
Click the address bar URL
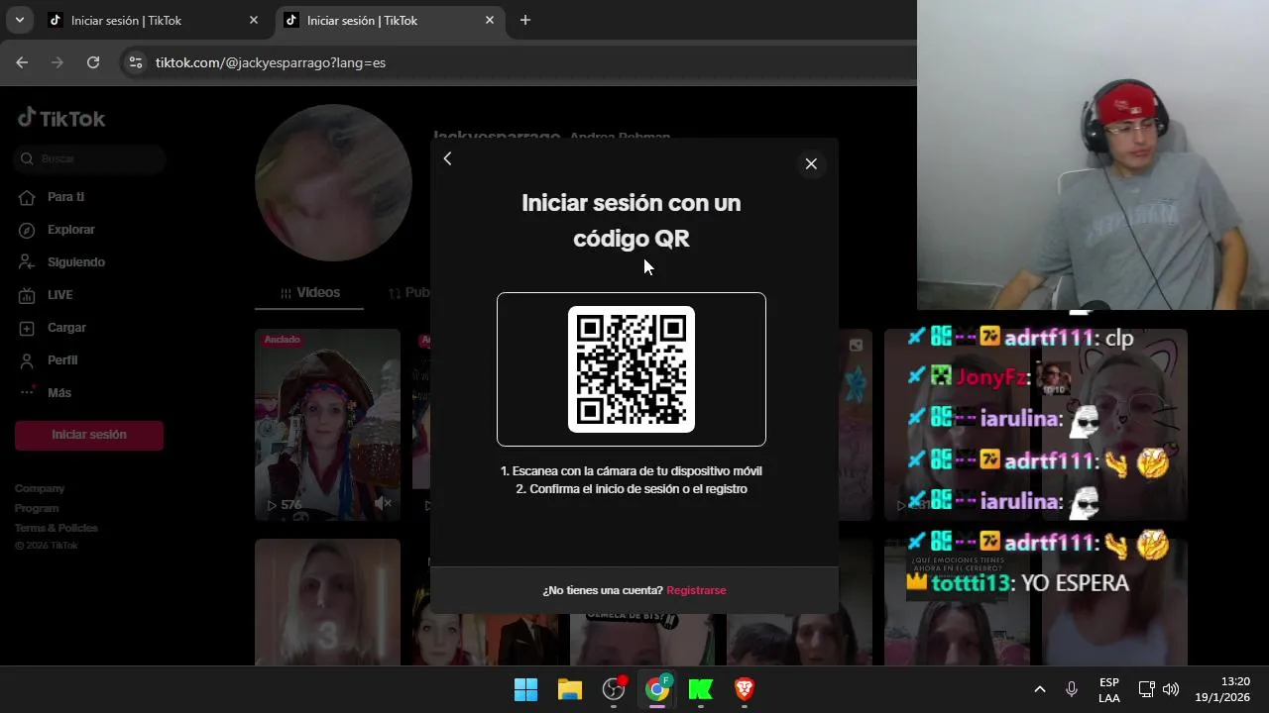[x=271, y=62]
